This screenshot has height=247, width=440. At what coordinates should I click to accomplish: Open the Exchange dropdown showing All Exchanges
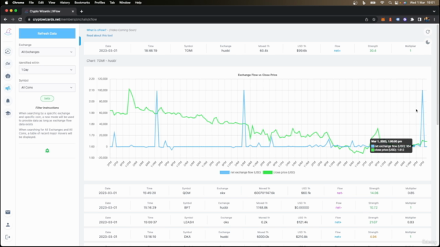(x=47, y=52)
